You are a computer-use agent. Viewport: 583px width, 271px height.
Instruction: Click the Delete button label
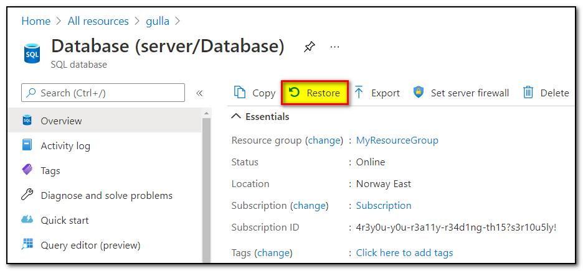point(555,93)
